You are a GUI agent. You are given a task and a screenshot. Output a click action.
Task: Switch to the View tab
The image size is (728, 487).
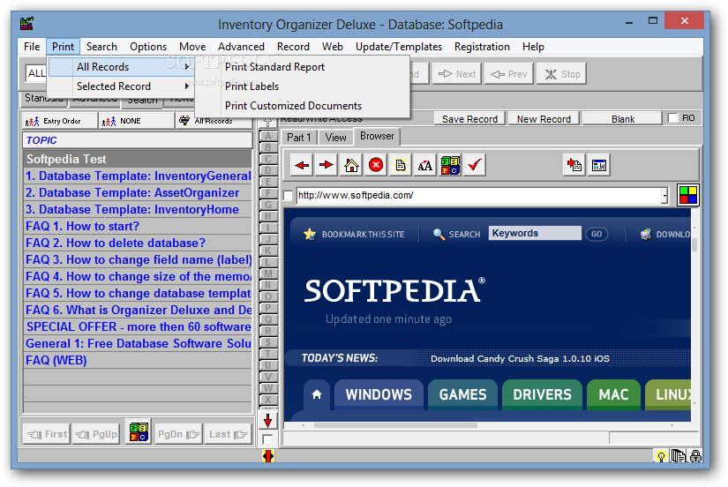(335, 138)
